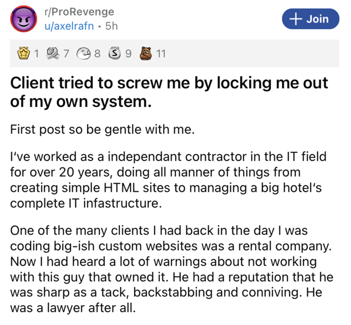The image size is (351, 325).
Task: Click the count 7 beside the handshake award
Action: click(67, 54)
